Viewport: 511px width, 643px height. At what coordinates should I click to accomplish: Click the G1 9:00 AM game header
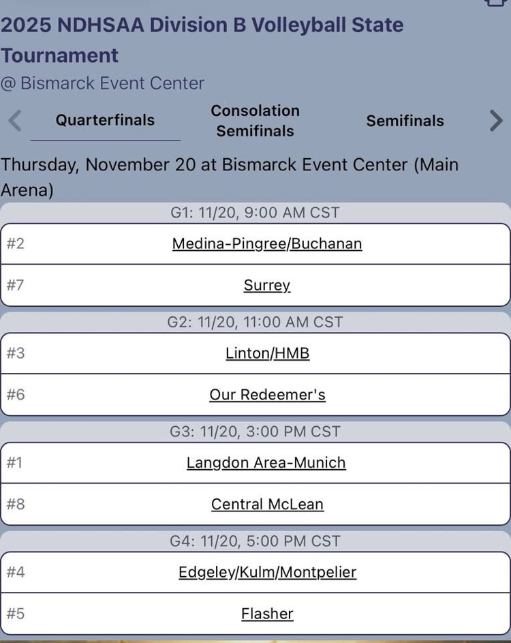[x=255, y=213]
